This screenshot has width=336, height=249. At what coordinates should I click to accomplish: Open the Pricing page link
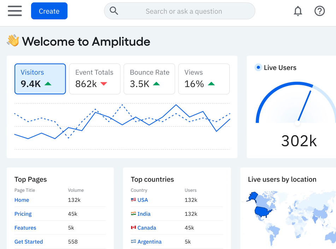pos(23,214)
